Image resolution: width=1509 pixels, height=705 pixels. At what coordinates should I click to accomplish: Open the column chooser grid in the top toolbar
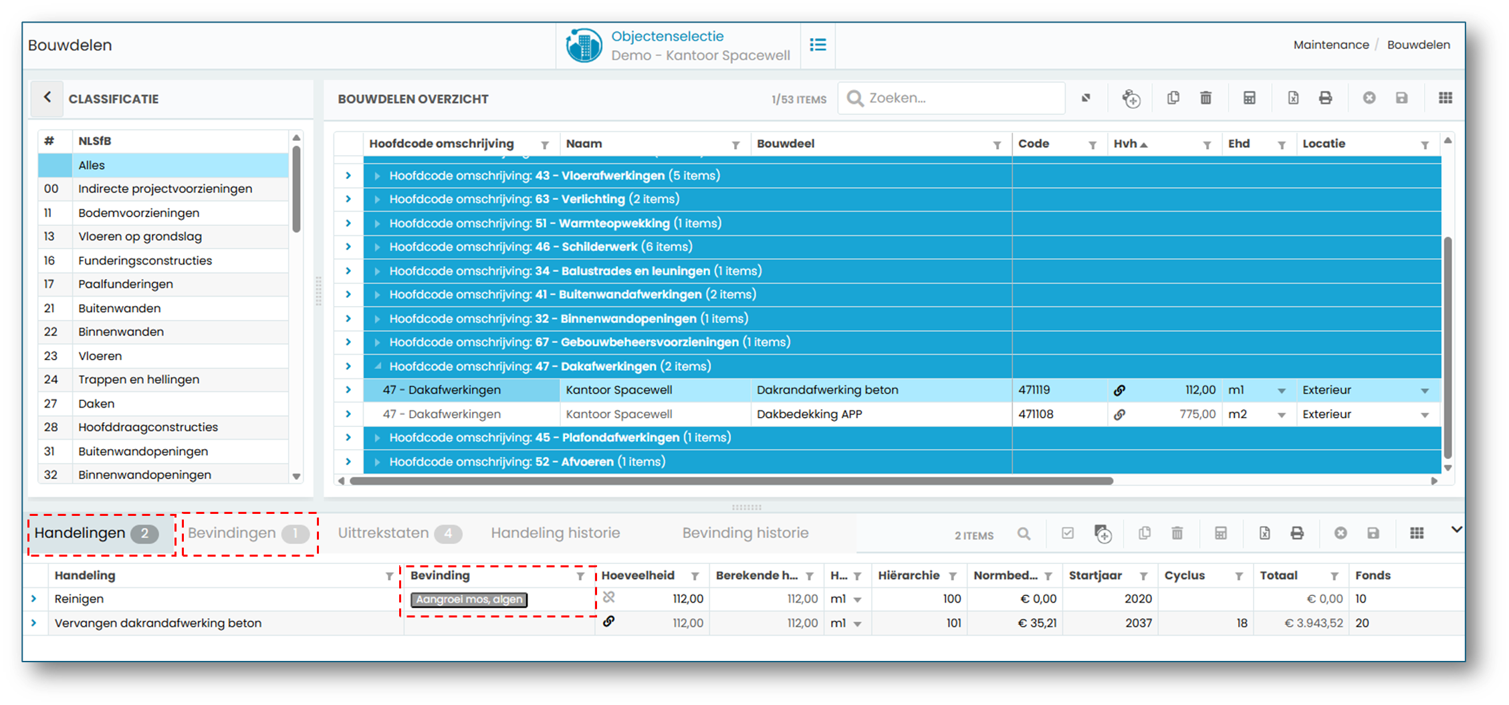[x=1445, y=98]
